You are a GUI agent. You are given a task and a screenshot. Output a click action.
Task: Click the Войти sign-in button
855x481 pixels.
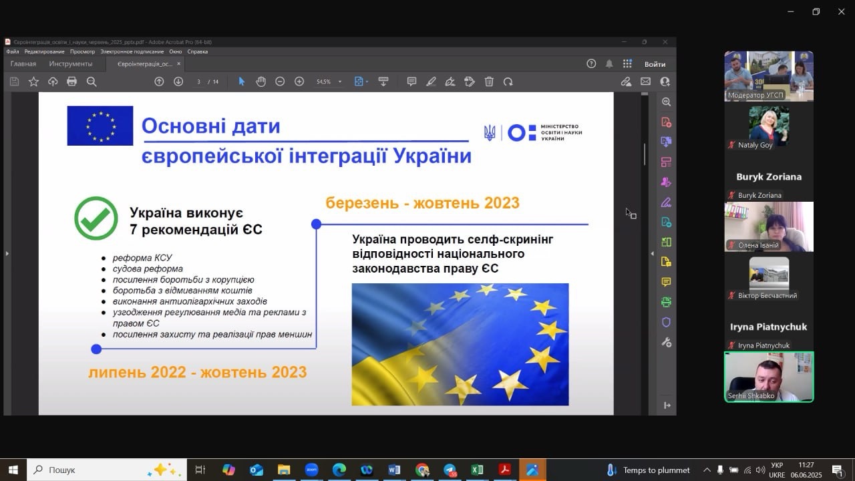[655, 64]
